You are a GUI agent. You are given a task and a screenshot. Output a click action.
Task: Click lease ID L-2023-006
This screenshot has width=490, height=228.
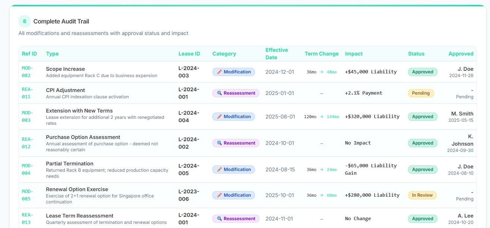point(189,195)
